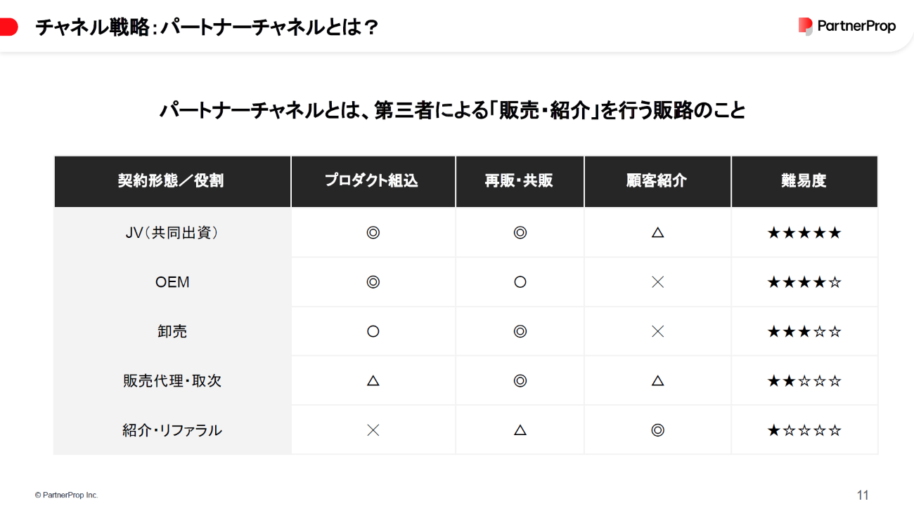The width and height of the screenshot is (914, 513).
Task: Click the one-star rating for 紹介・リファラル
Action: [804, 430]
